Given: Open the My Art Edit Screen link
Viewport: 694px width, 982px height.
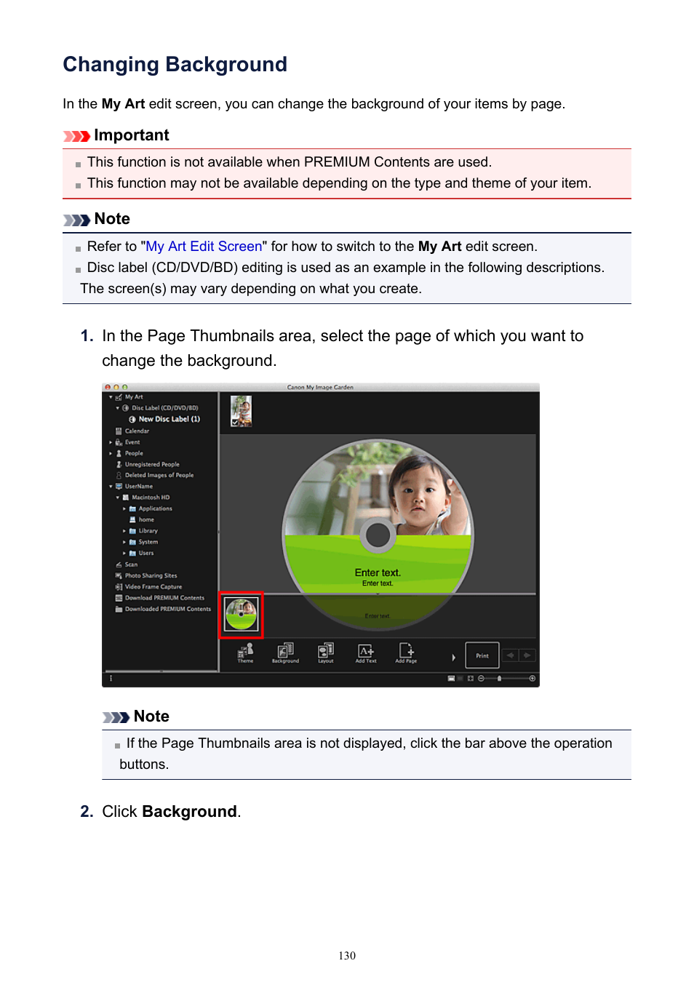Looking at the screenshot, I should pos(204,246).
